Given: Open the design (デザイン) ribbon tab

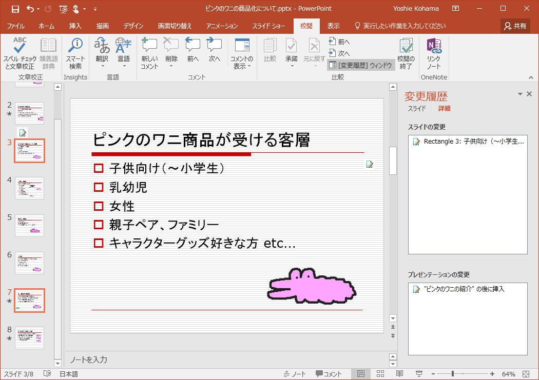Looking at the screenshot, I should point(133,26).
